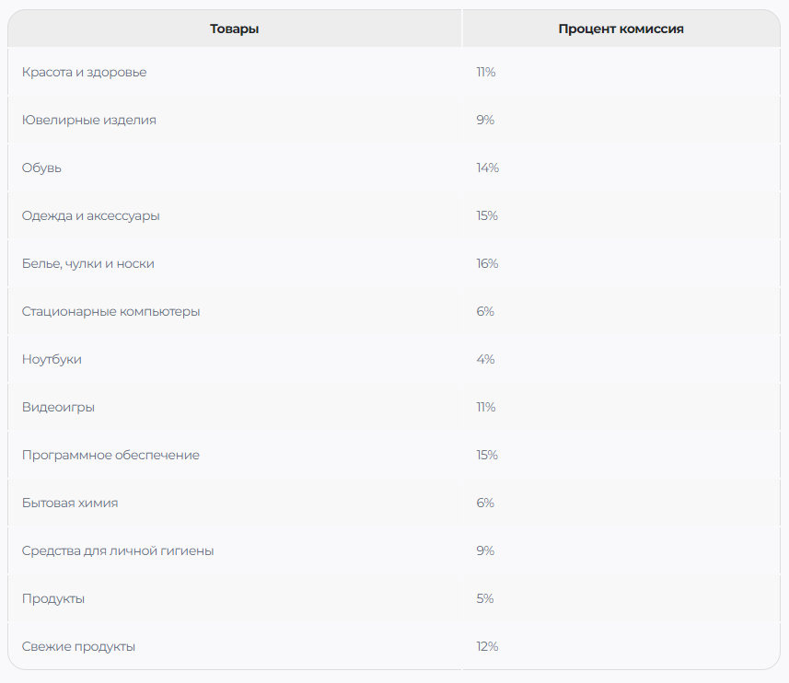Click the 12% commission for Свежие продукты

point(487,647)
